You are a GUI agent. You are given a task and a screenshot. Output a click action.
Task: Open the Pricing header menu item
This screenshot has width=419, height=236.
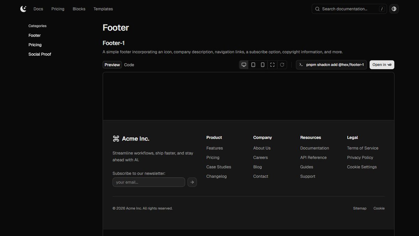pos(58,9)
